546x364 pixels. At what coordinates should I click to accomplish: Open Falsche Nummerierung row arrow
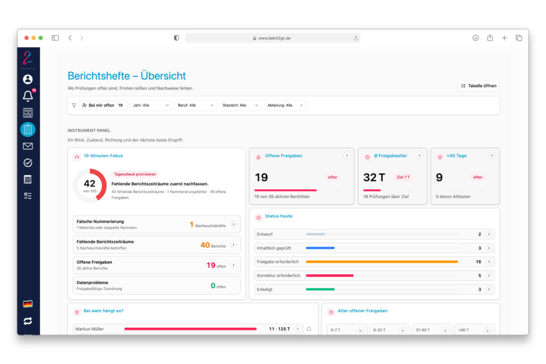point(234,224)
